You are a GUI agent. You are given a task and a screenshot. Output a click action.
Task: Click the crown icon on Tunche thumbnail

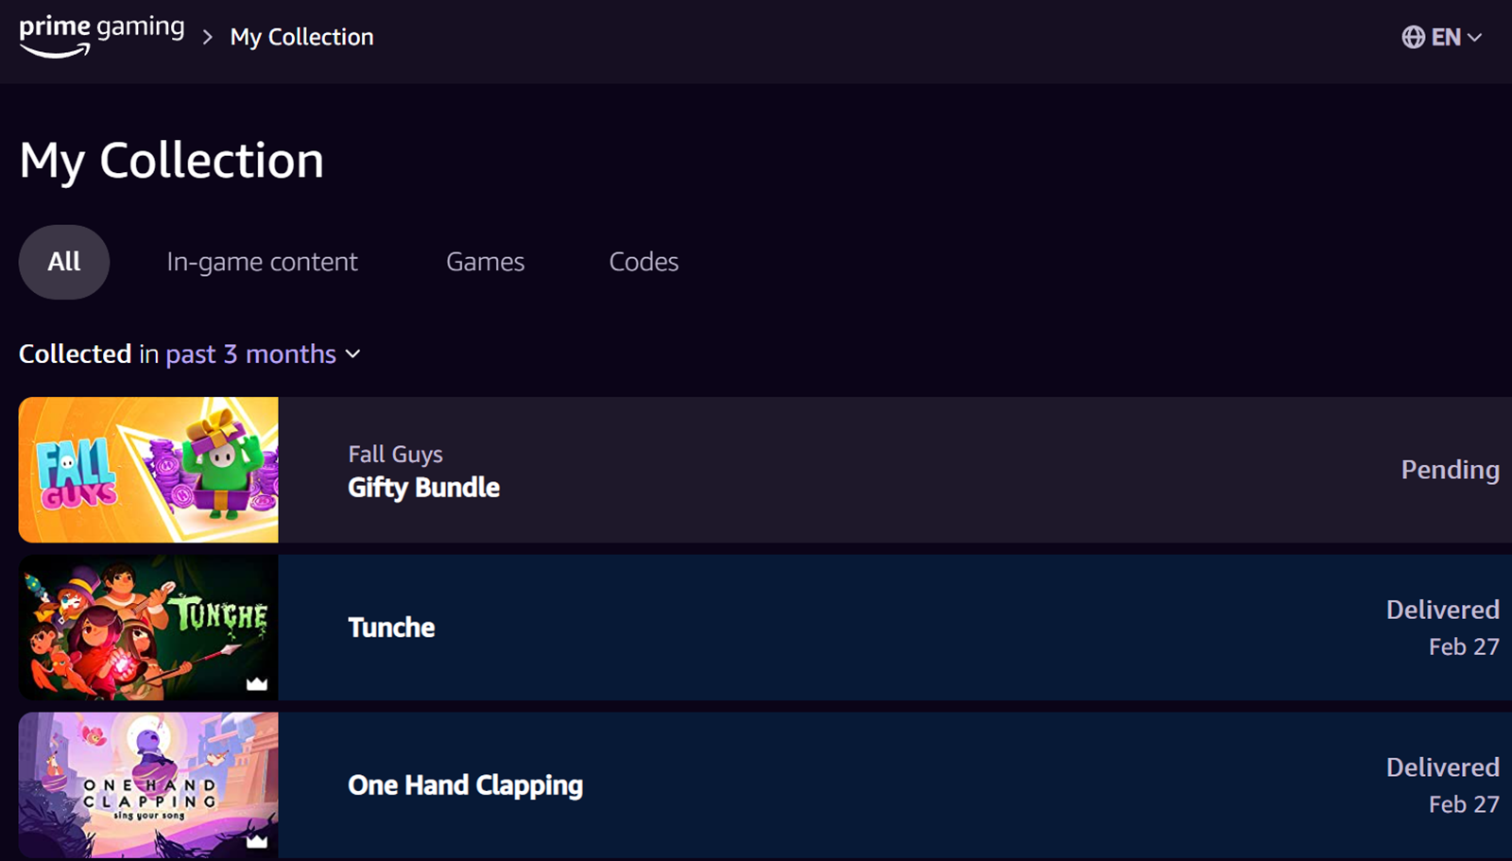click(257, 683)
